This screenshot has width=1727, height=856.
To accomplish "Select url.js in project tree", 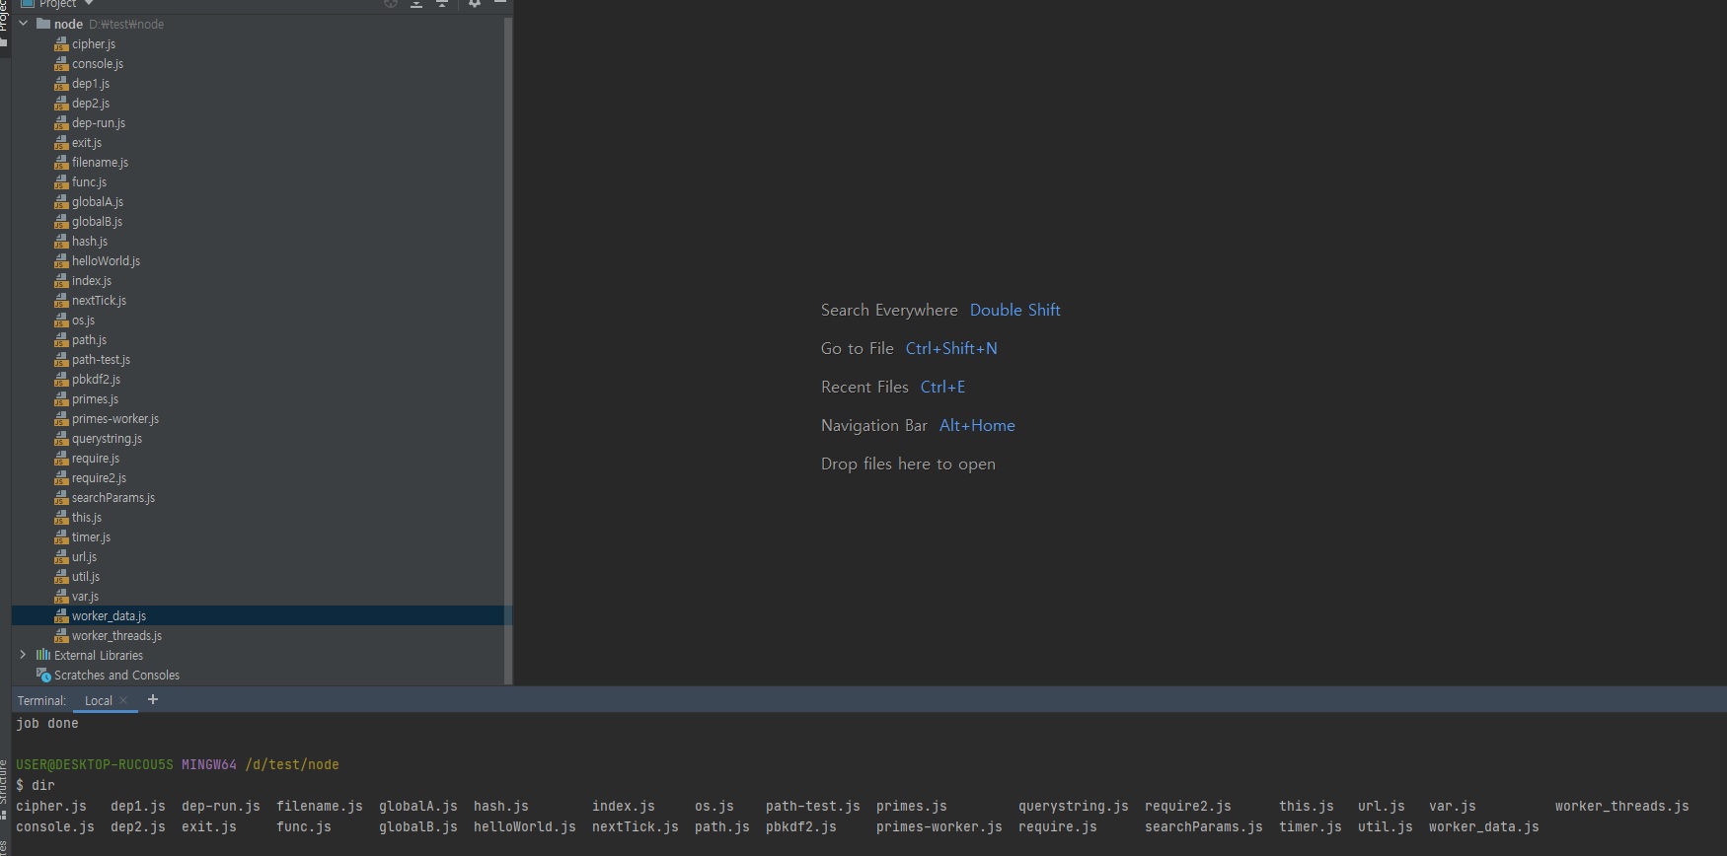I will point(84,557).
